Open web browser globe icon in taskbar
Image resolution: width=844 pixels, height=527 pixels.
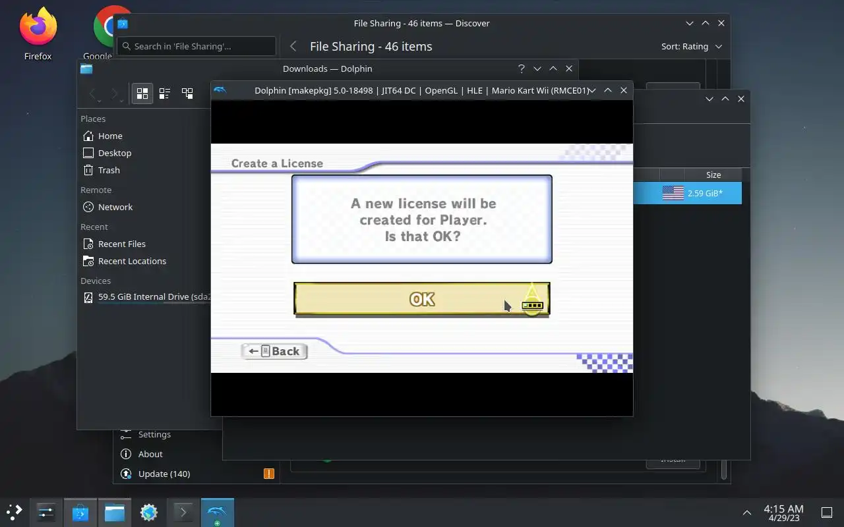[x=148, y=512]
